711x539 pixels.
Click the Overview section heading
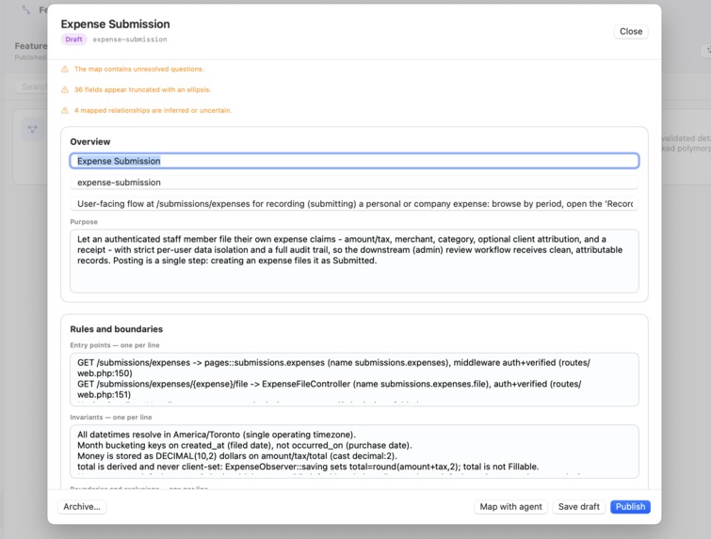pos(90,142)
